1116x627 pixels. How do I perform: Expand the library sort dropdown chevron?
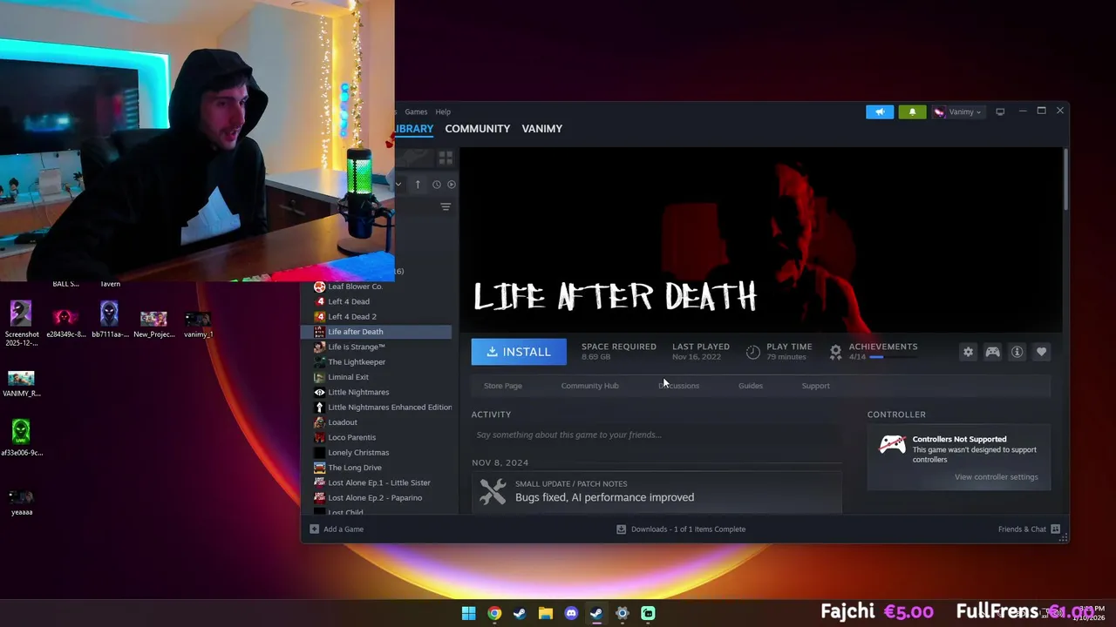pyautogui.click(x=398, y=185)
